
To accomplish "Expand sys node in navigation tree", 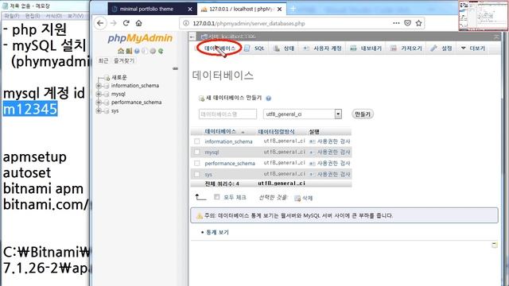I will (x=99, y=111).
